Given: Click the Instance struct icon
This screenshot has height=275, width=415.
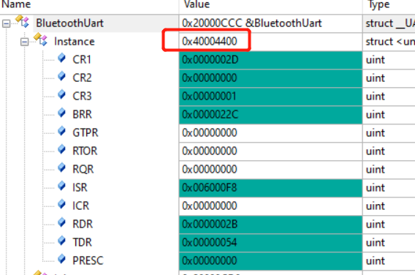Looking at the screenshot, I should [40, 39].
